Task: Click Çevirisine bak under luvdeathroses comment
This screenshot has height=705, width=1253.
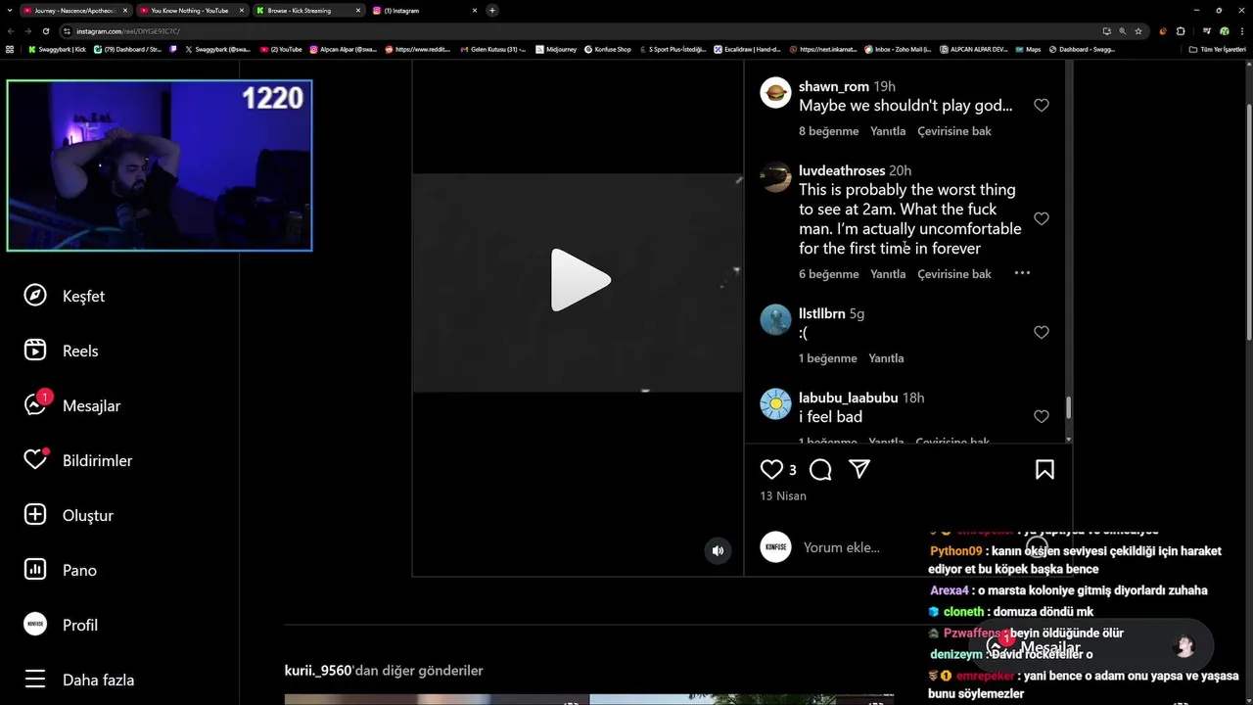Action: click(x=954, y=274)
